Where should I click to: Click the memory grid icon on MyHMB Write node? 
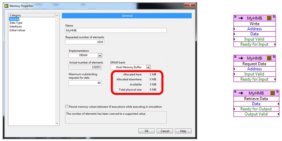click(269, 18)
